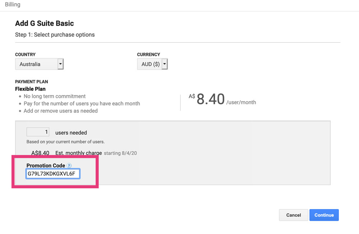Click the blue Continue button
The width and height of the screenshot is (359, 234).
[x=324, y=215]
